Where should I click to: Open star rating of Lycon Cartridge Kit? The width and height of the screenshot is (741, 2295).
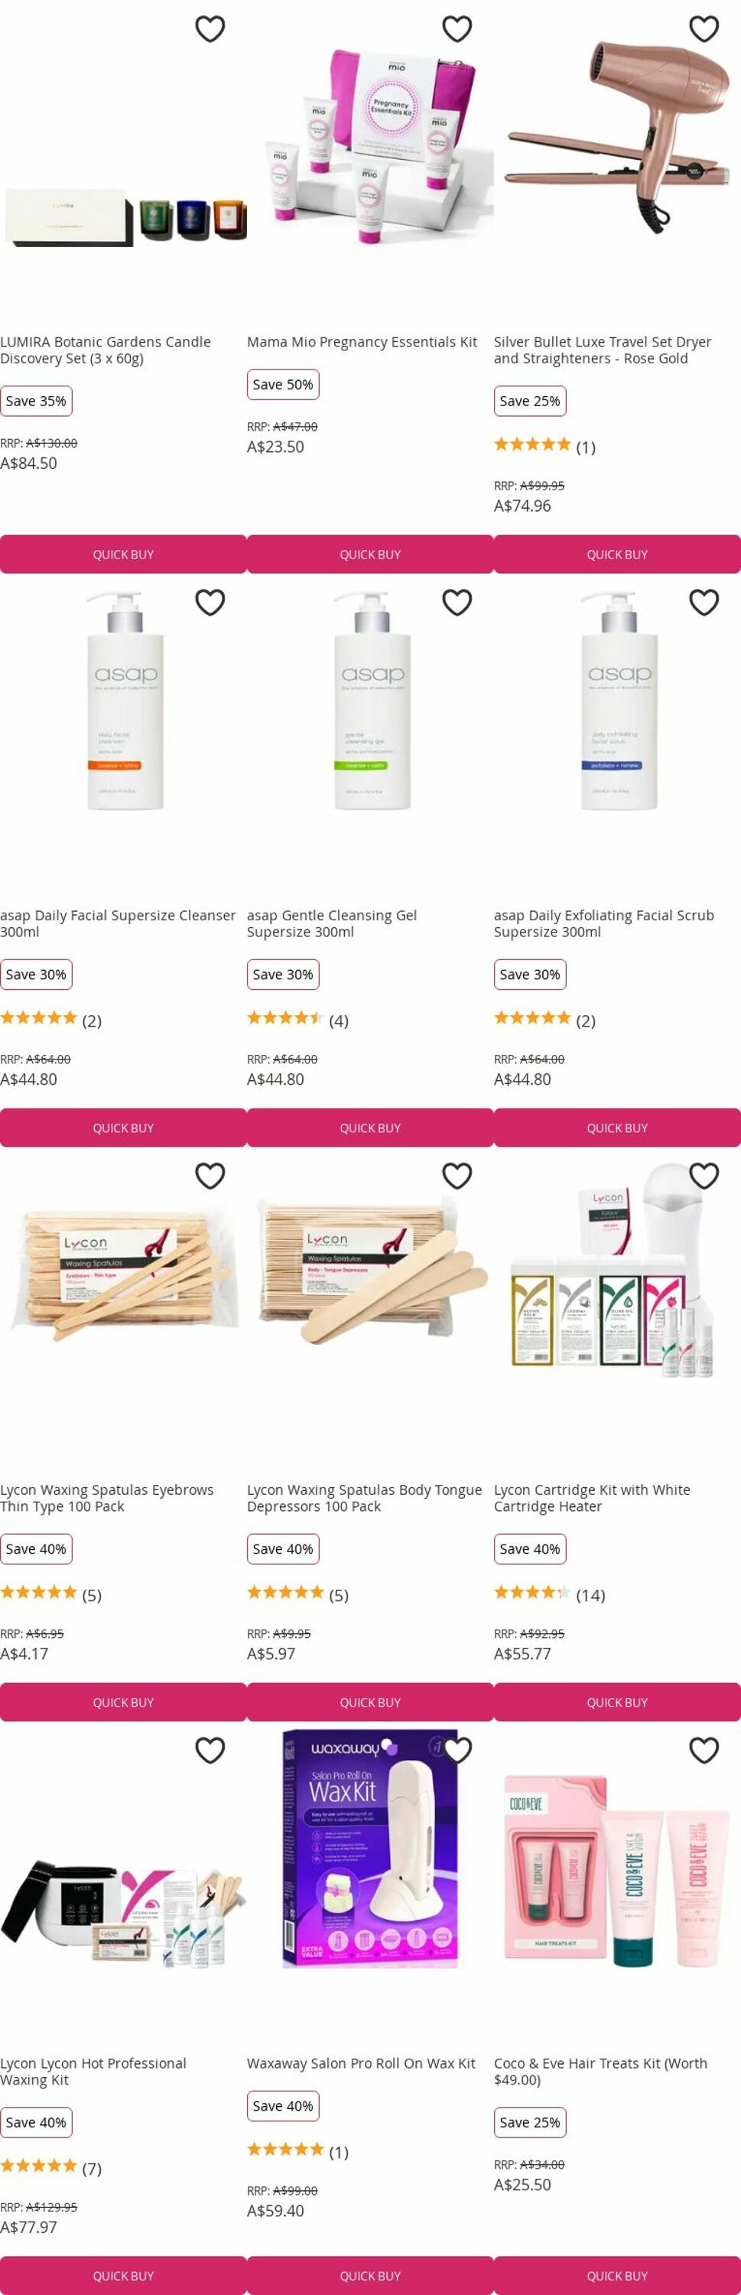click(550, 1595)
